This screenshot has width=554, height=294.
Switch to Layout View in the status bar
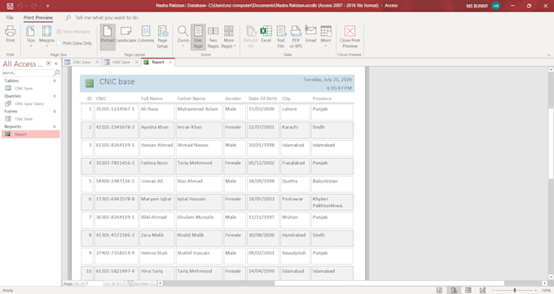[x=468, y=290]
